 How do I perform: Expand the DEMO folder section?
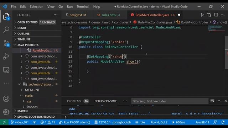coord(37,28)
